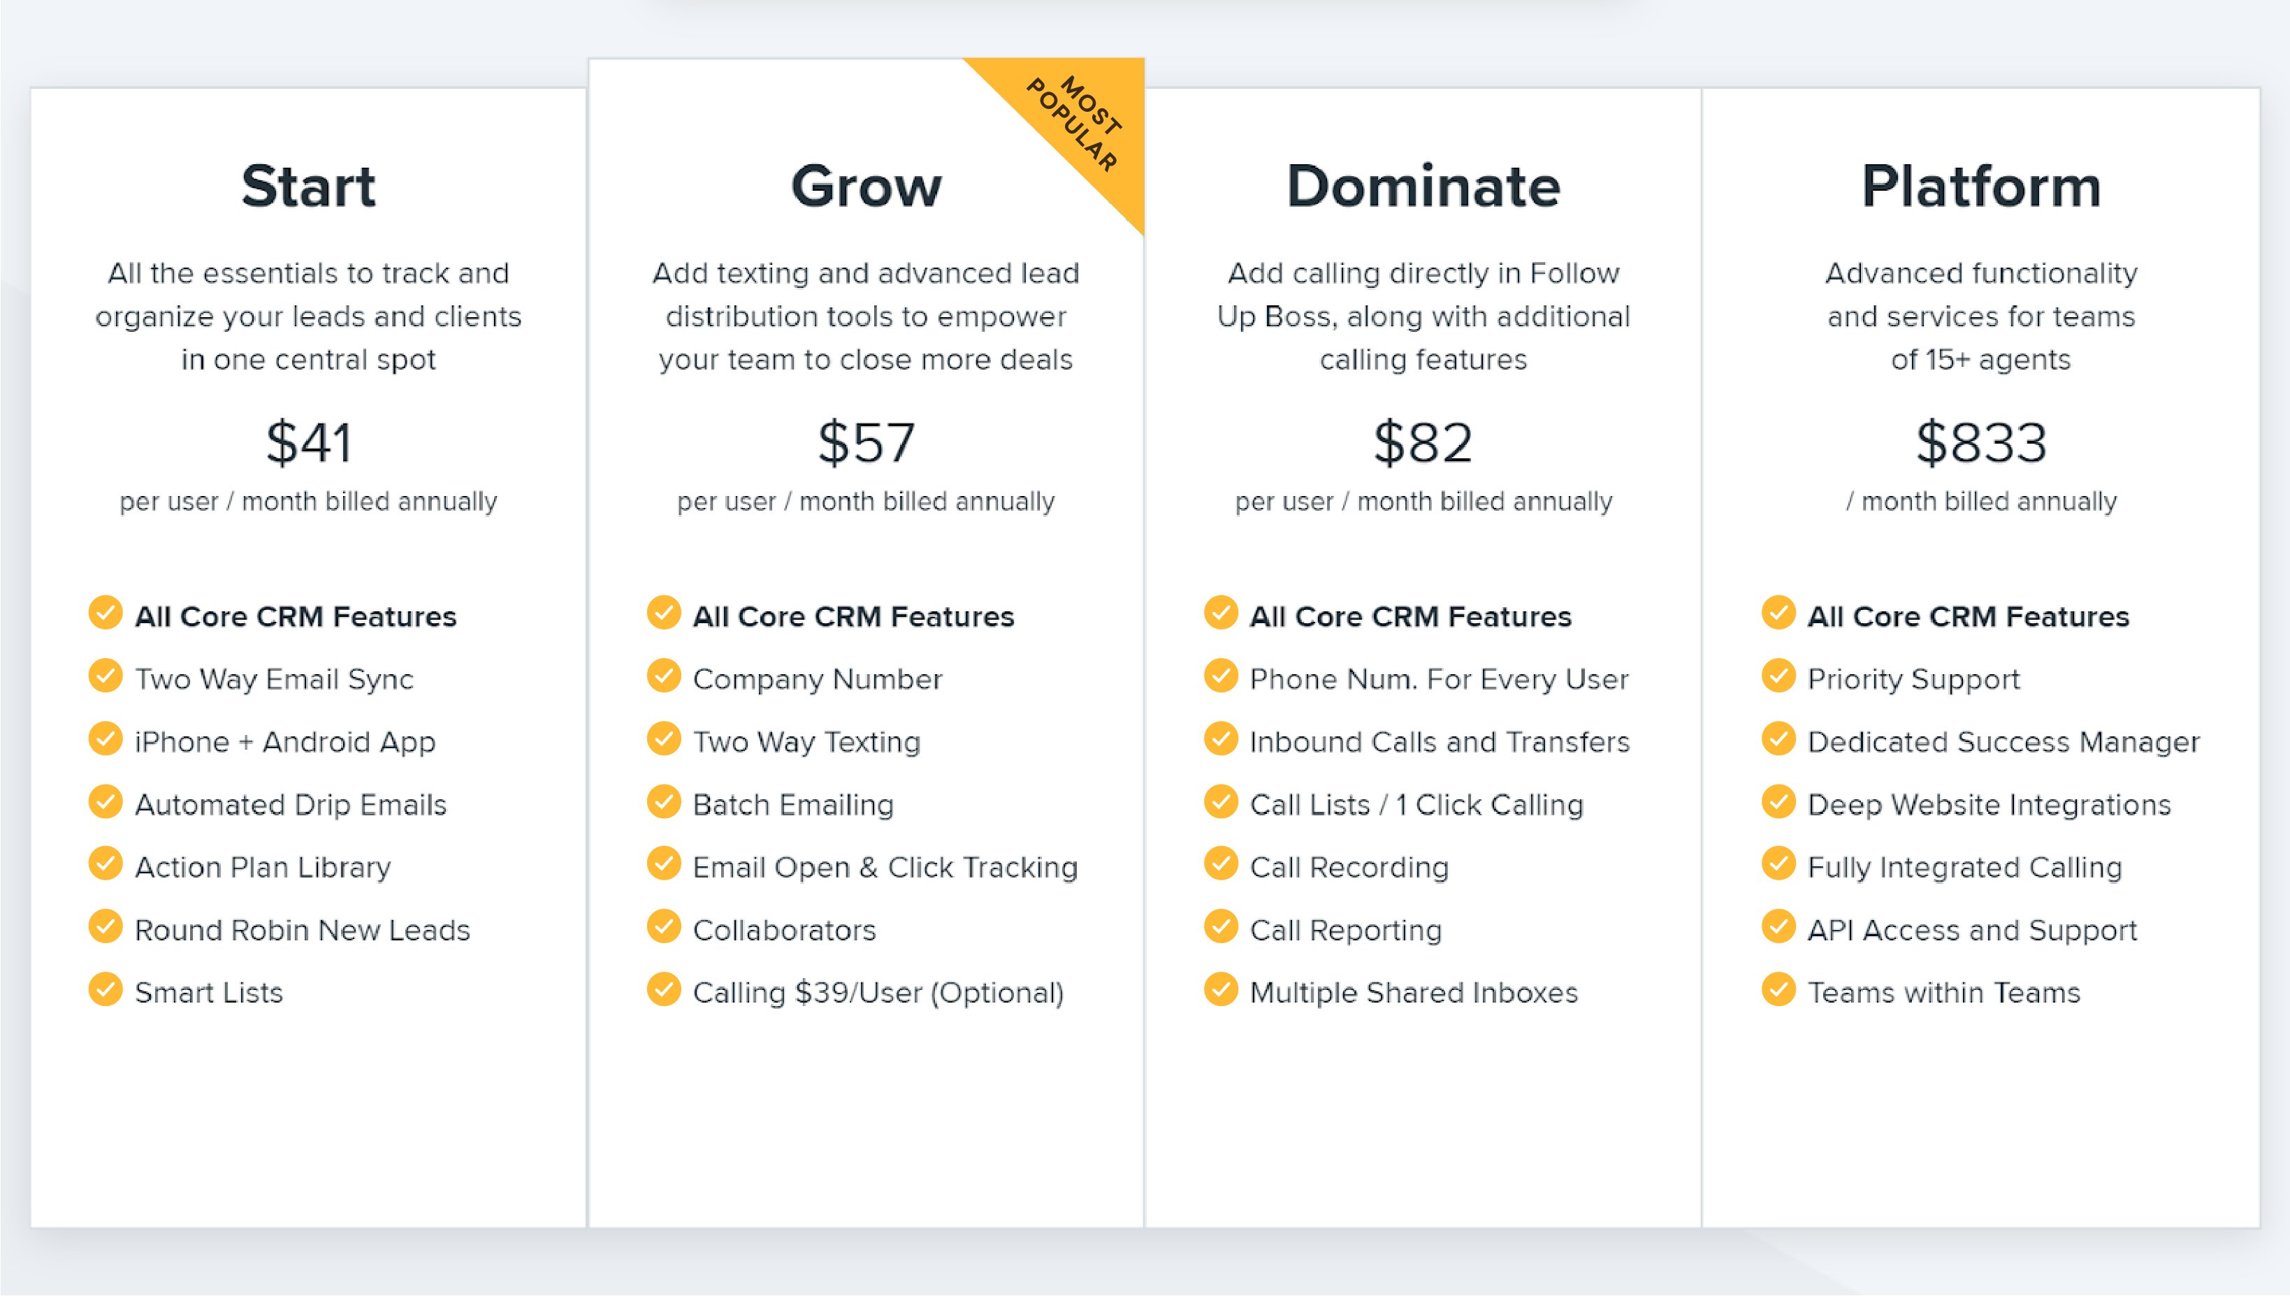The width and height of the screenshot is (2290, 1296).
Task: Click the checkmark icon beside Call Recording
Action: tap(1221, 864)
